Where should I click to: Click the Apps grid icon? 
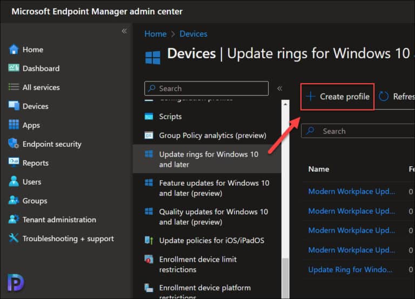point(14,125)
